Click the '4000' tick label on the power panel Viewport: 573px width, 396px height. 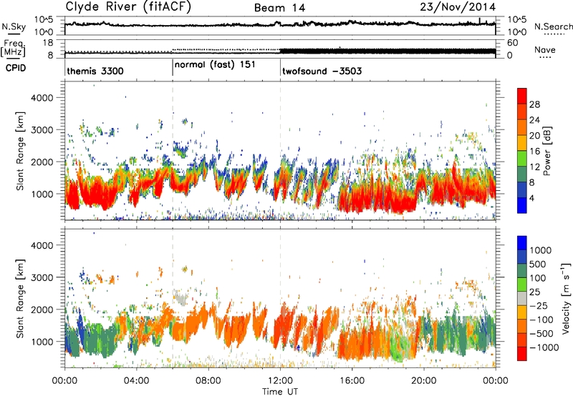[x=42, y=98]
